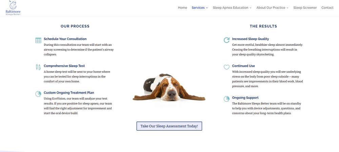
Task: Open the About Our Practice menu
Action: pyautogui.click(x=271, y=7)
